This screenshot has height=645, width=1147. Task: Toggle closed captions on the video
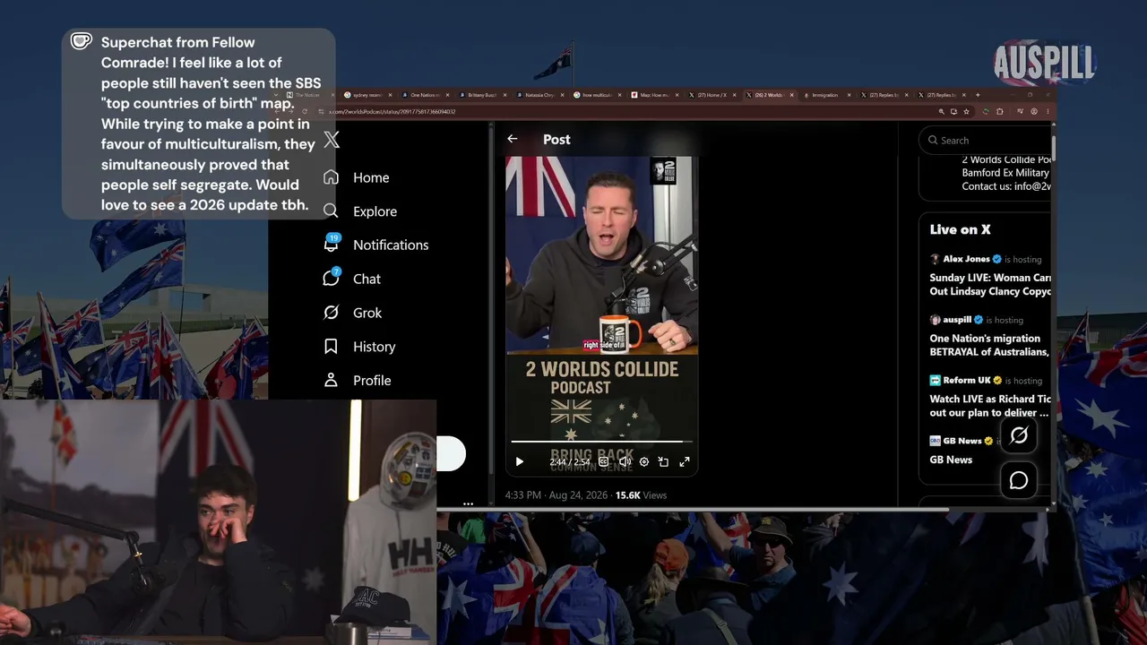pos(603,462)
